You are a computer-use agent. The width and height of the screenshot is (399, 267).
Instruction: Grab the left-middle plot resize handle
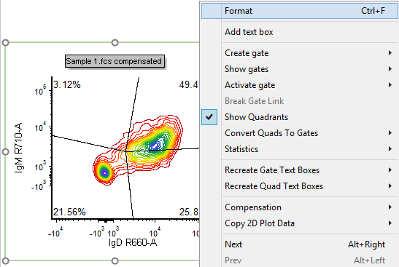pos(5,152)
